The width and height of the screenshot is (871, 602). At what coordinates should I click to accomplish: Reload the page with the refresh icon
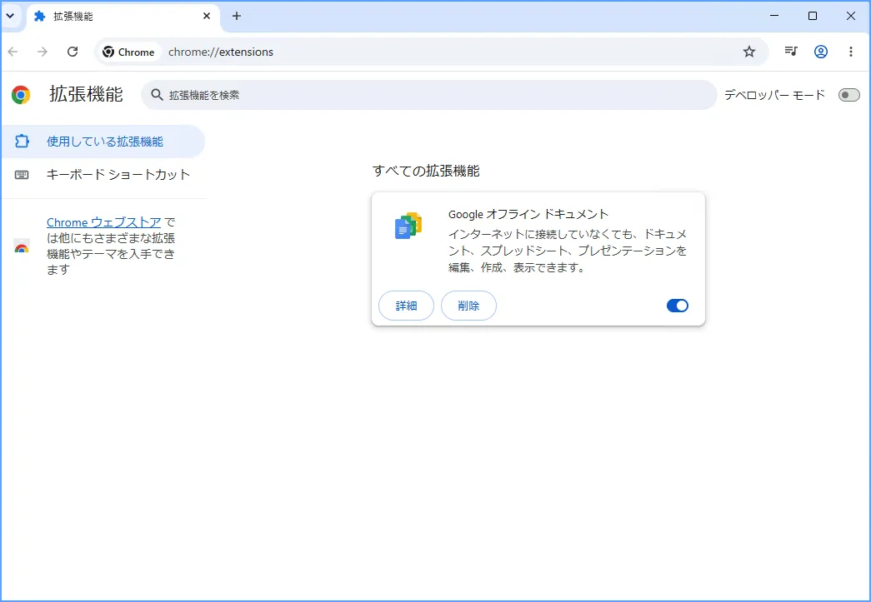73,52
